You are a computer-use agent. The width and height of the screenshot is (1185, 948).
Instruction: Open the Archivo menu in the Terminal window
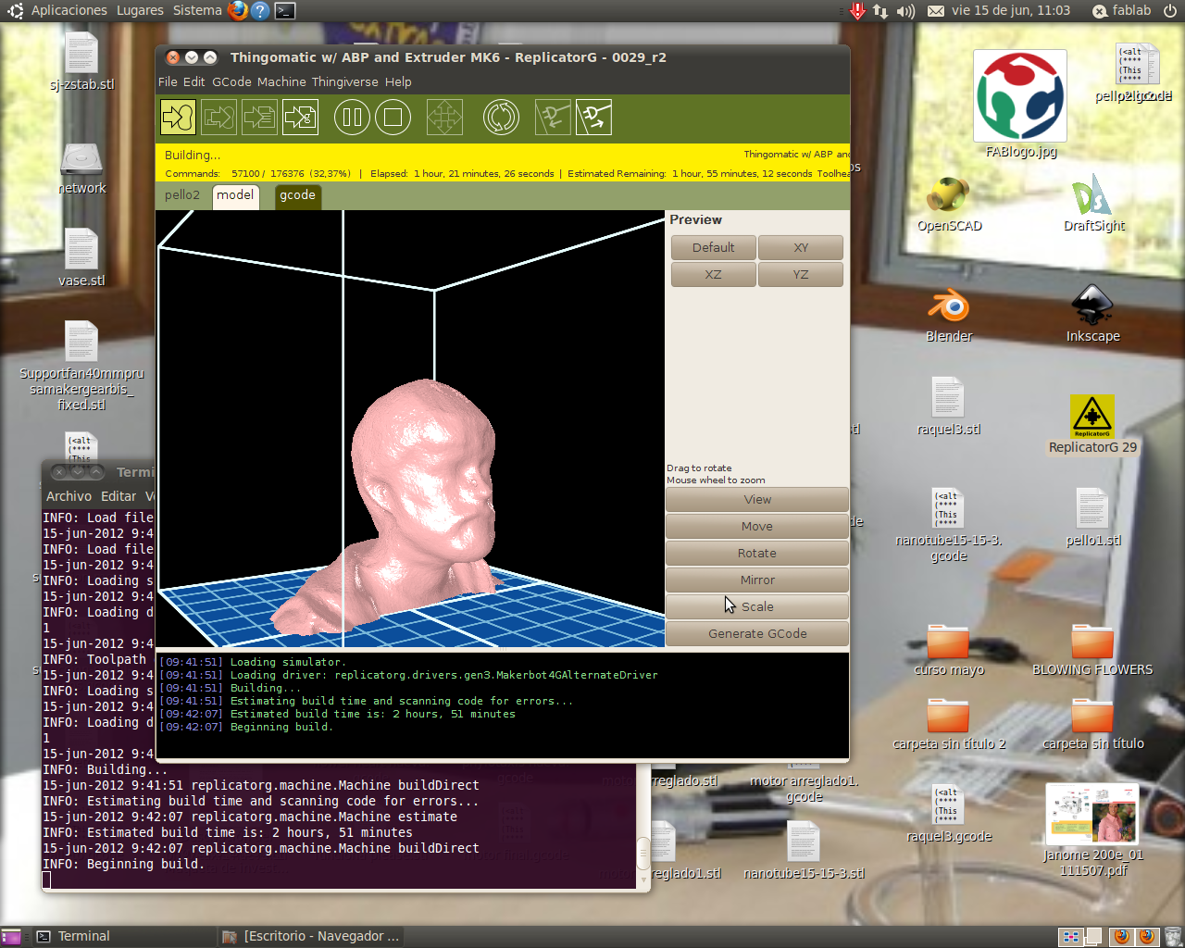coord(69,496)
